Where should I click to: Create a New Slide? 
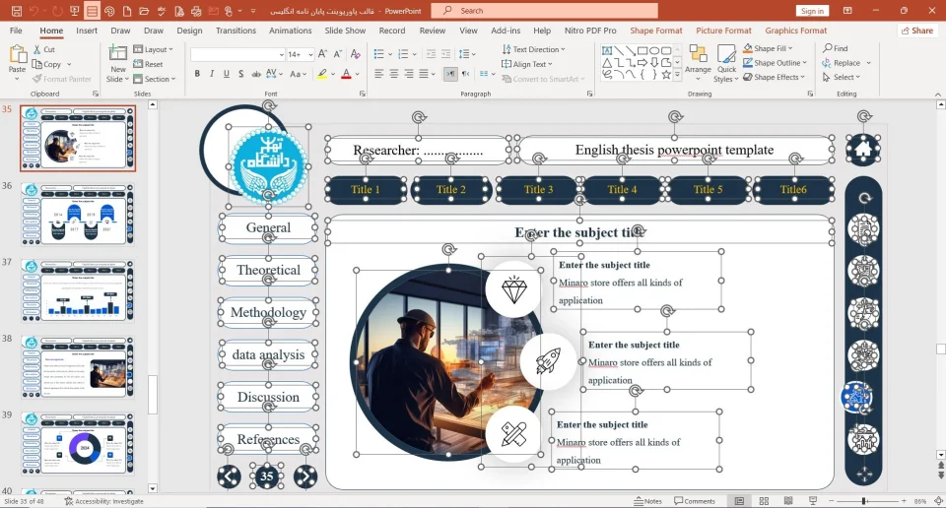117,63
